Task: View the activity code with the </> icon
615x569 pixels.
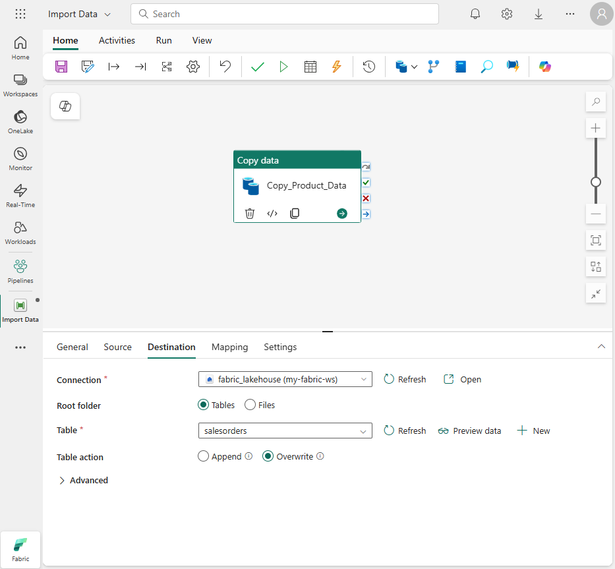Action: 272,213
